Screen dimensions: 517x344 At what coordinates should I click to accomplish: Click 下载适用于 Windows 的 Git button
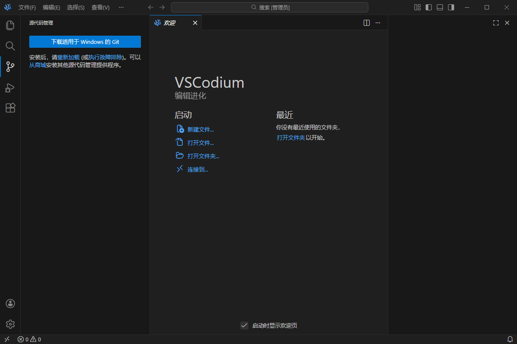(x=85, y=42)
